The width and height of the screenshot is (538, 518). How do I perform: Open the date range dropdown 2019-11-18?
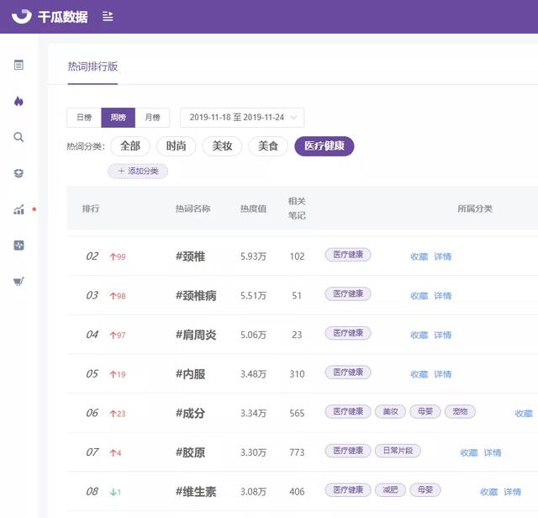(x=242, y=118)
